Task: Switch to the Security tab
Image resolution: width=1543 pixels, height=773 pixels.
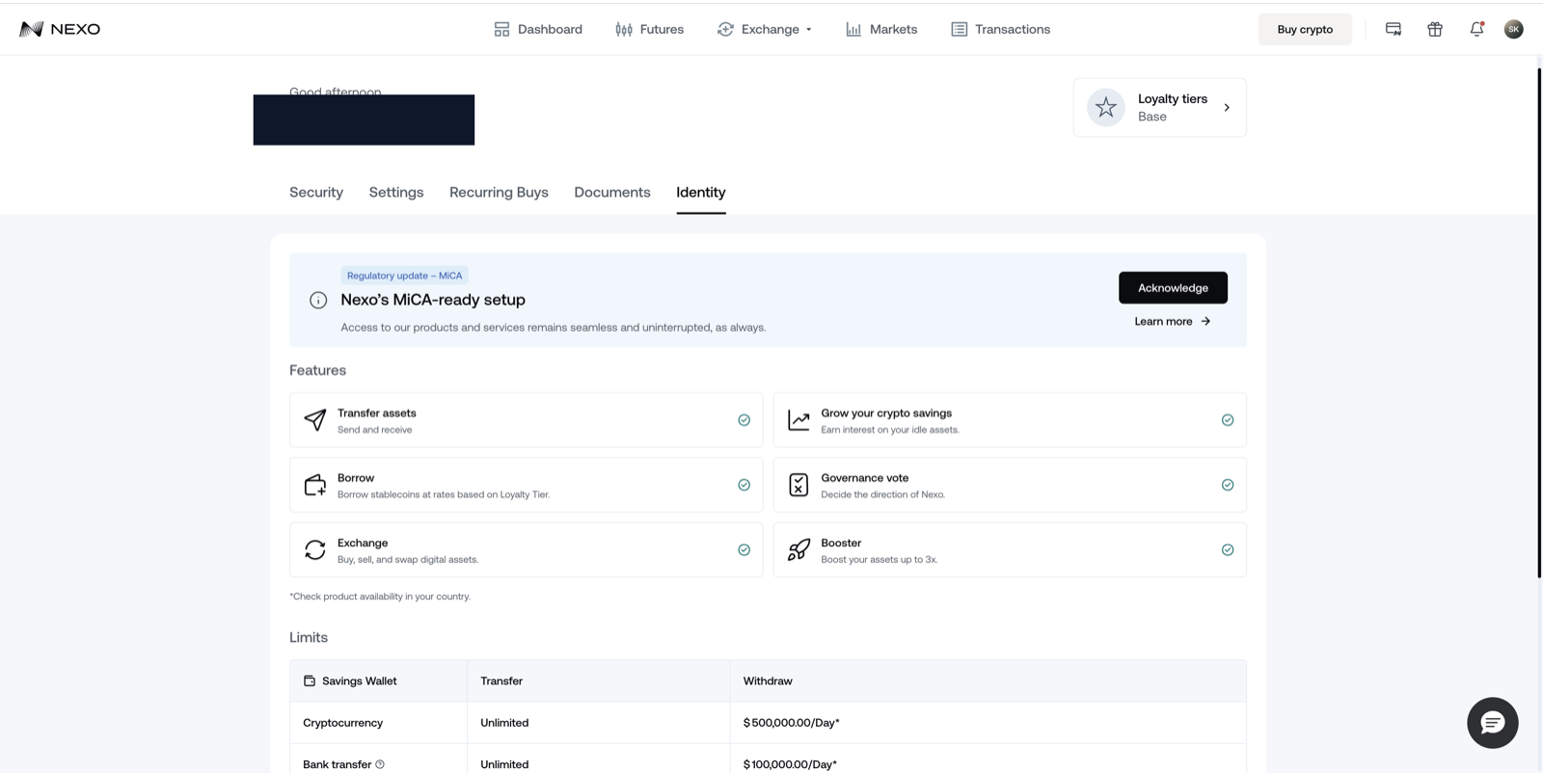Action: click(x=316, y=192)
